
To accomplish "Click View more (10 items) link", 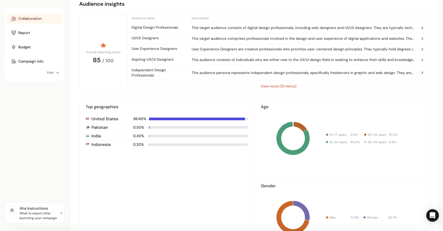I will [278, 86].
